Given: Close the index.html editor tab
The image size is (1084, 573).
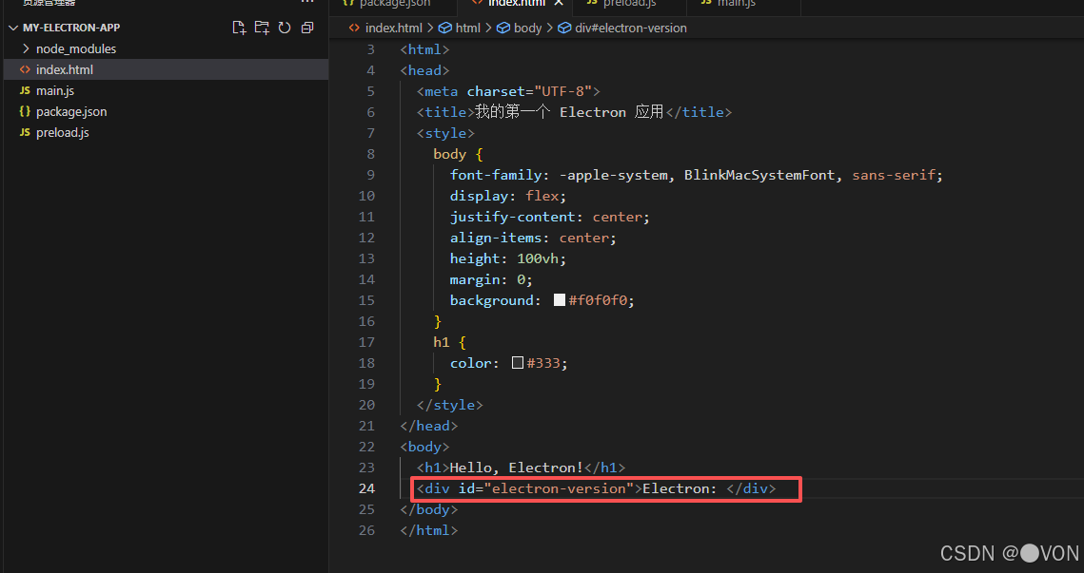Looking at the screenshot, I should click(x=559, y=4).
